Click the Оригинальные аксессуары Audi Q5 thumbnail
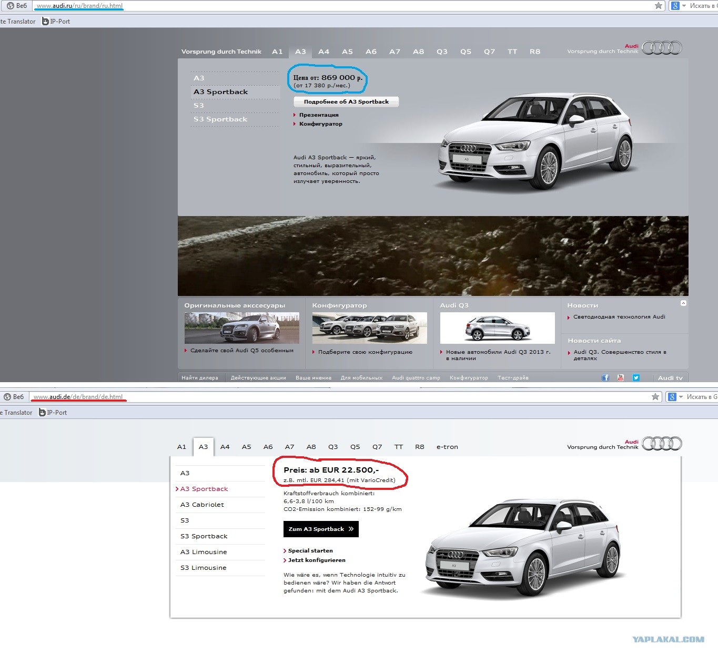The height and width of the screenshot is (655, 718). pyautogui.click(x=242, y=328)
